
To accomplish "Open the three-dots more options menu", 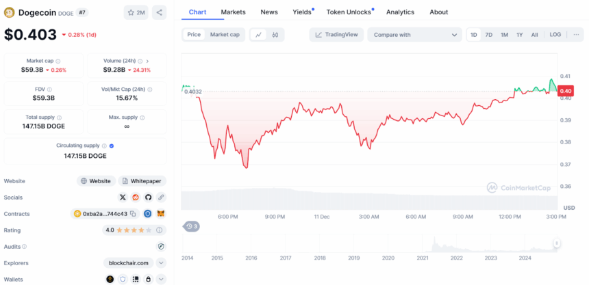I will [576, 34].
